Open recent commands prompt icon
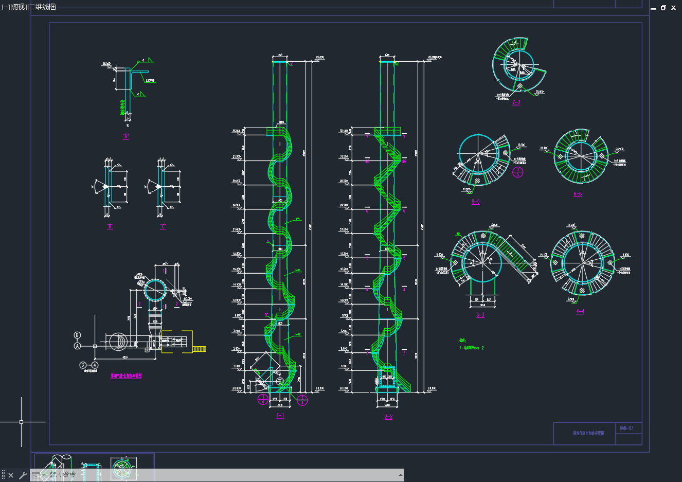This screenshot has height=482, width=682. (x=37, y=475)
